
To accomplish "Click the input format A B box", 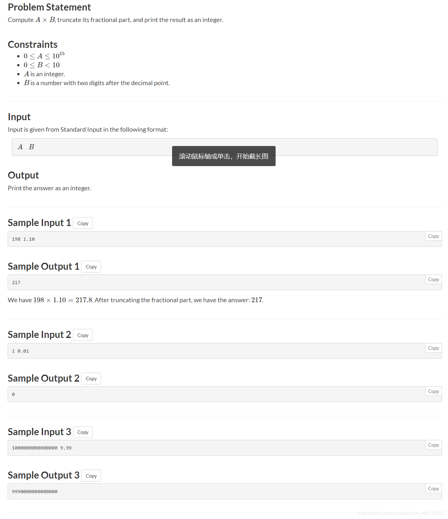I will (225, 147).
